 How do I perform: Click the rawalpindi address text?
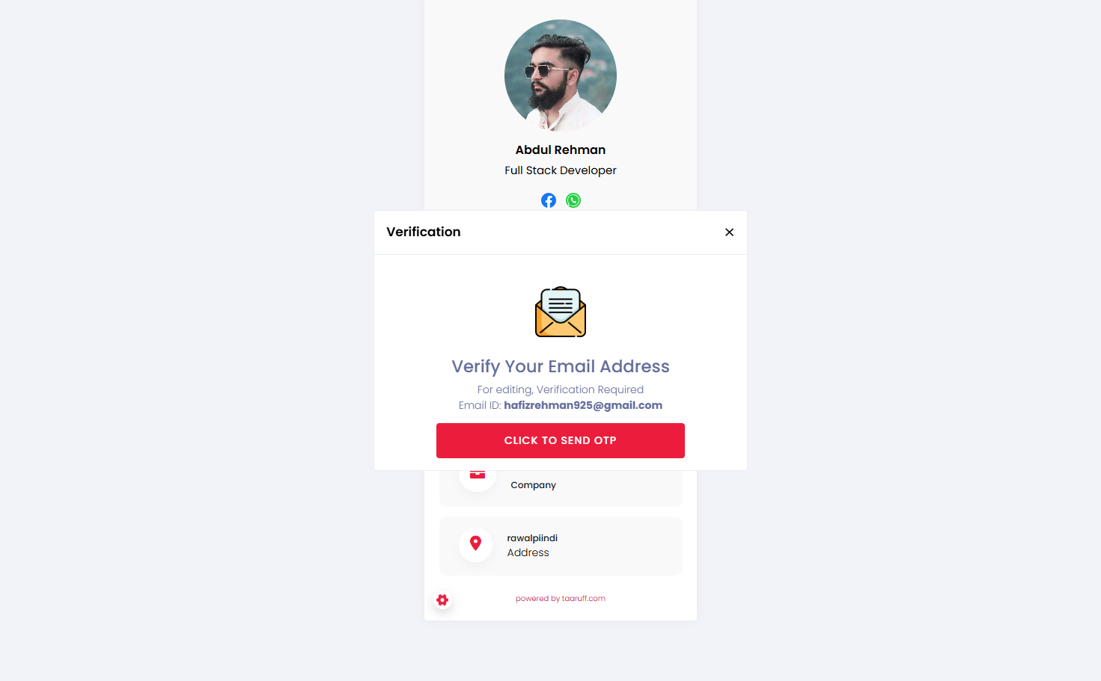(x=532, y=538)
